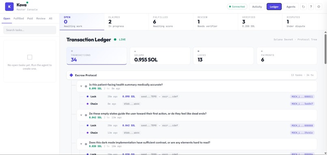The height and width of the screenshot is (155, 327).
Task: Select the Review tasks tab
Action: coord(41,19)
